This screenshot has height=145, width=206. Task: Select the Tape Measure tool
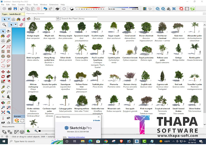(x=3, y=87)
